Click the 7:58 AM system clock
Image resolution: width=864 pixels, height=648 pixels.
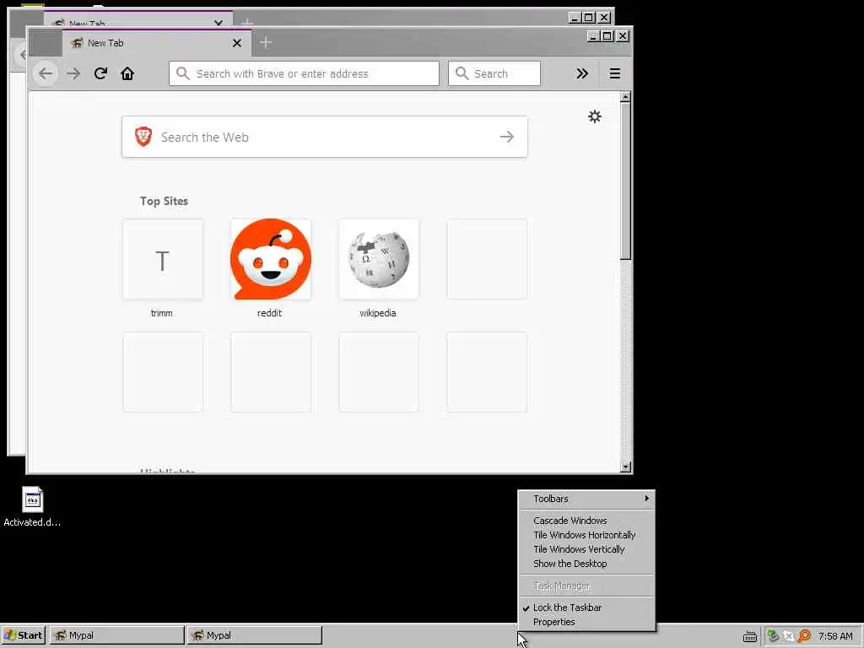pos(835,636)
